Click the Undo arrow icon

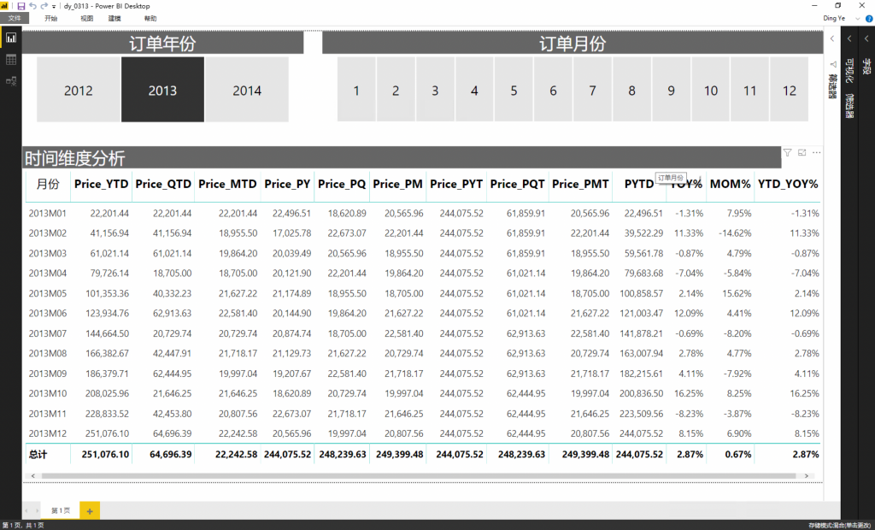click(x=32, y=6)
